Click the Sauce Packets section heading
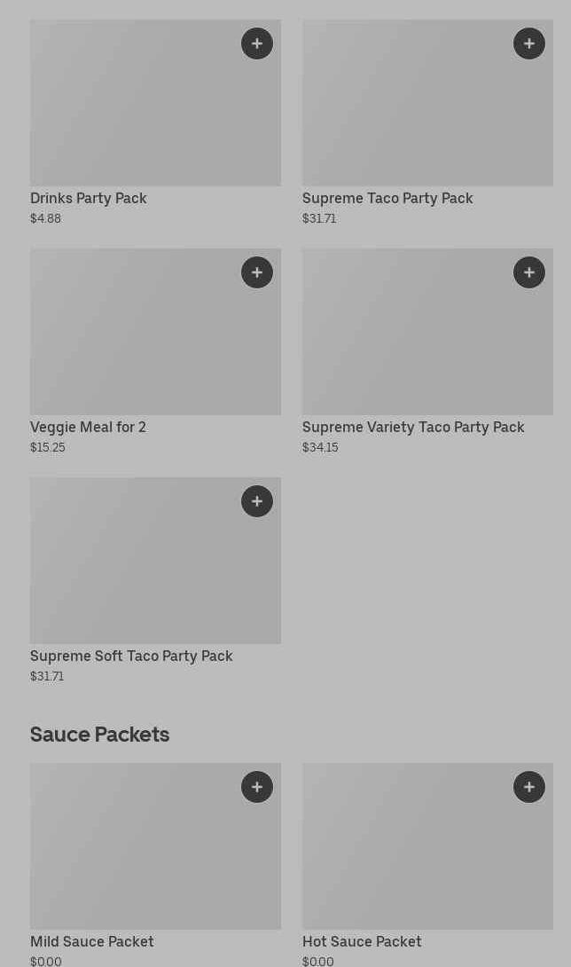Screen dimensions: 571x967 point(99,735)
